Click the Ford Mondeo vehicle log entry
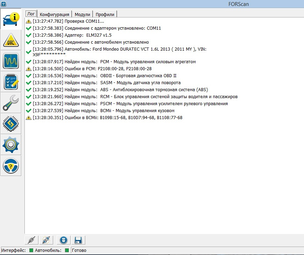 pos(116,52)
